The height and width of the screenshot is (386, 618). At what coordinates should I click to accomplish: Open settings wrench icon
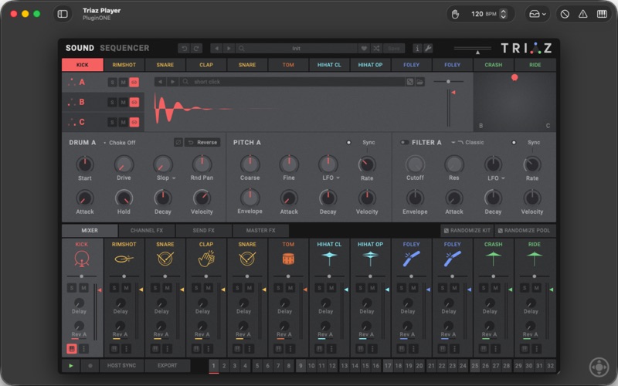(x=428, y=49)
